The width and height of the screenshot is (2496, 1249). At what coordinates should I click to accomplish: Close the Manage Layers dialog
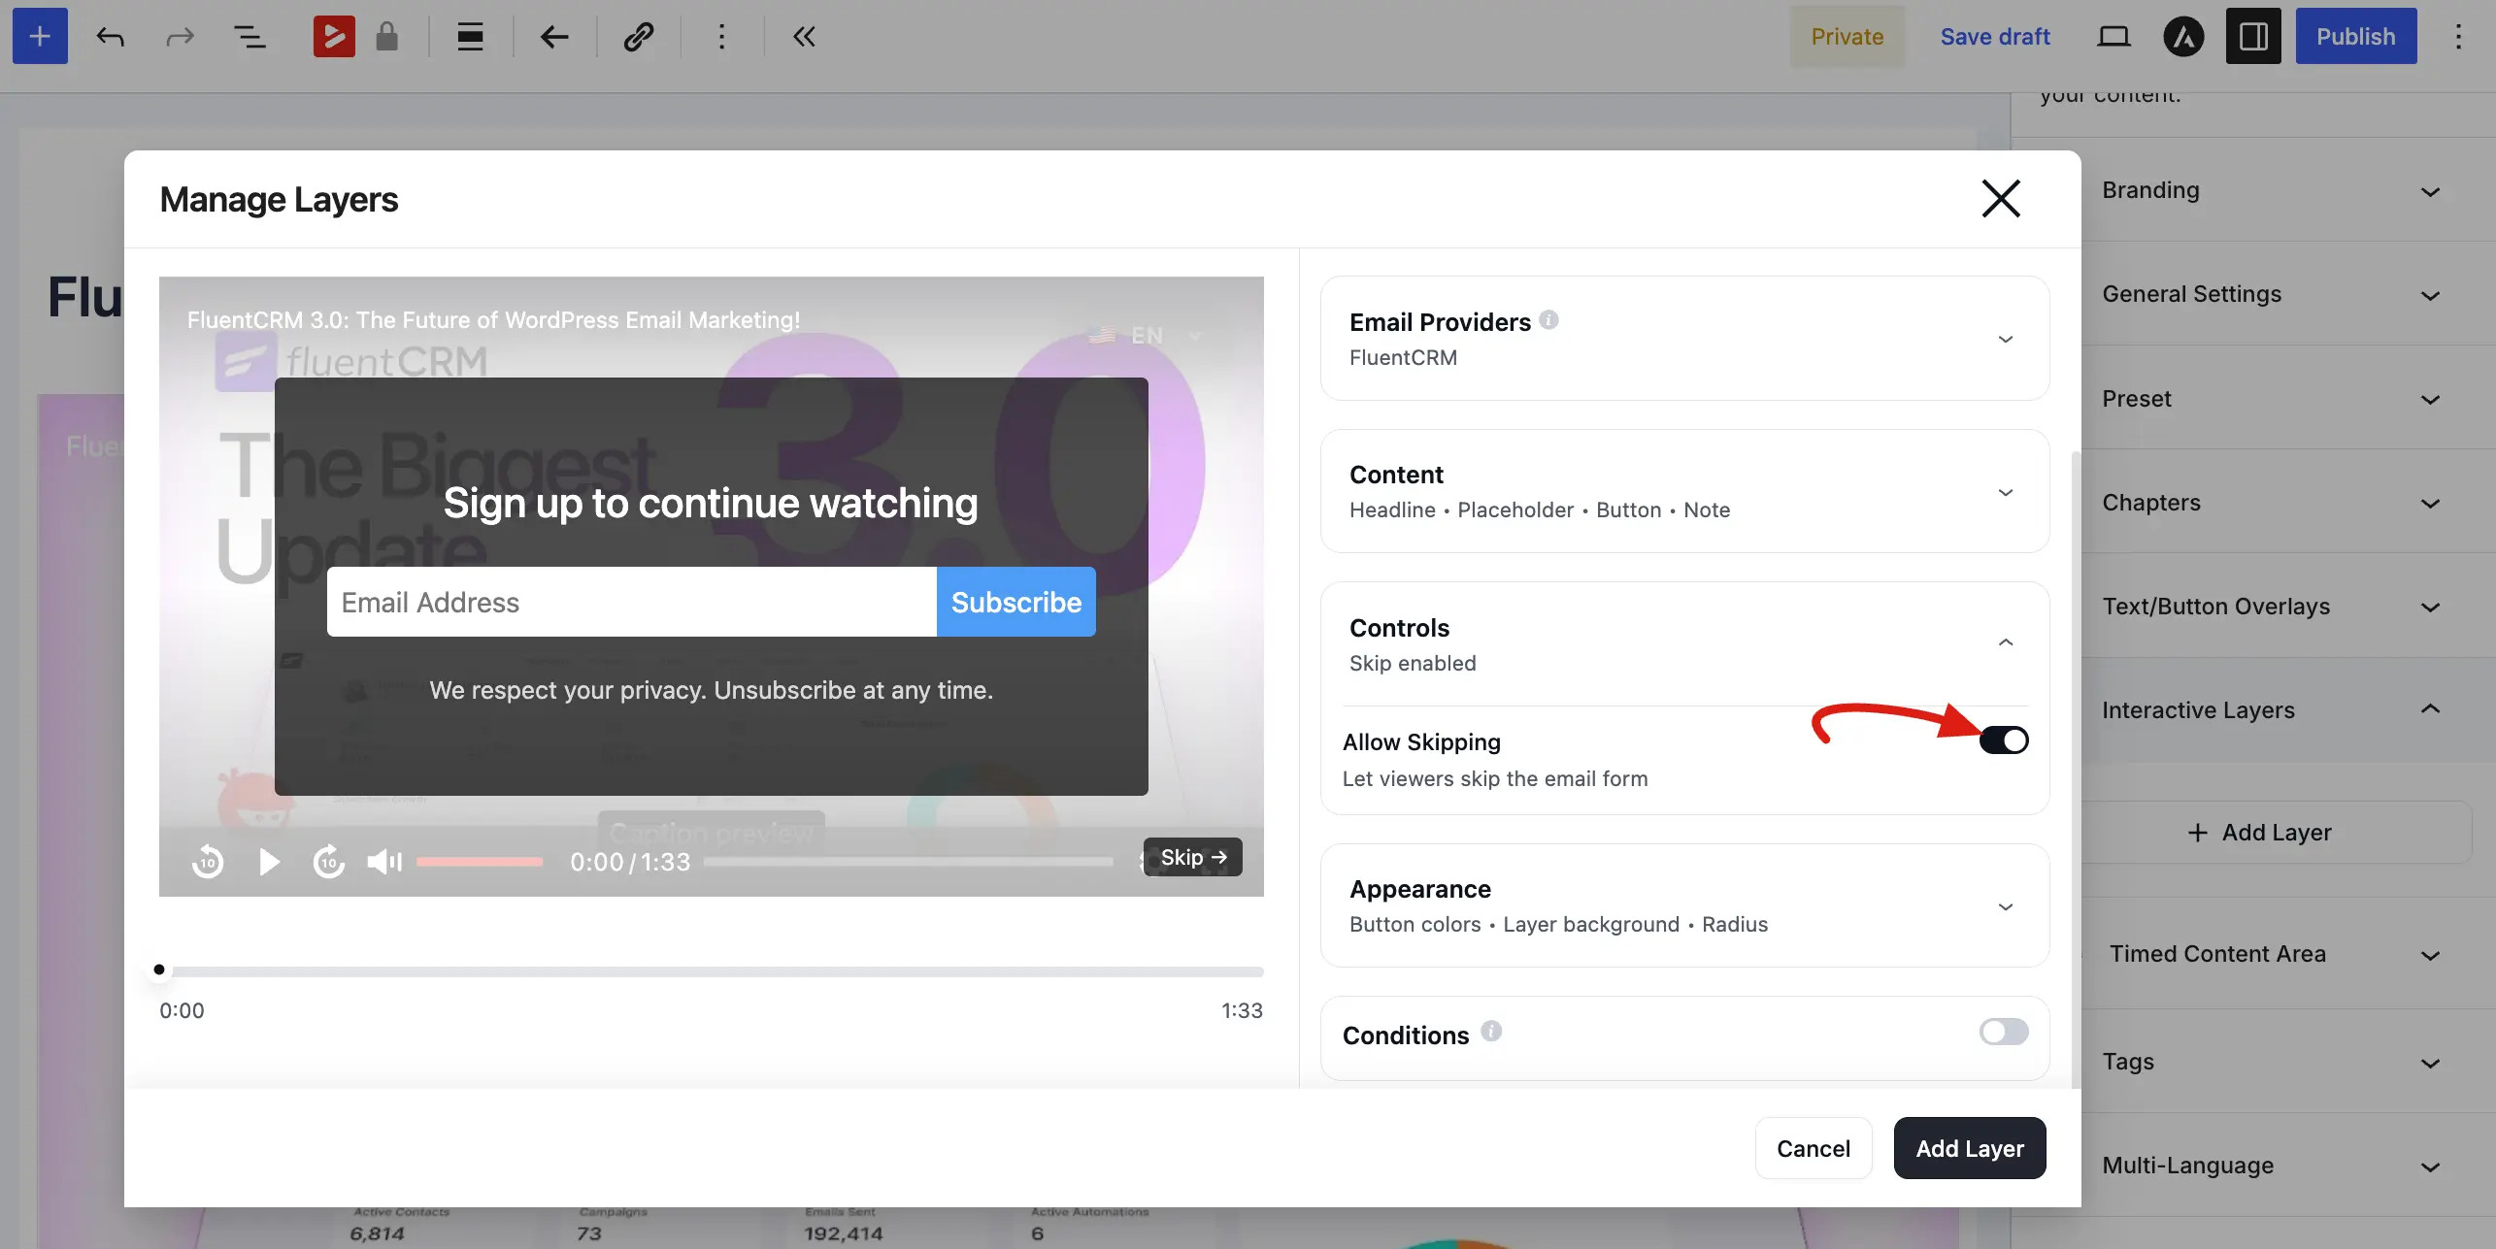pos(2001,199)
